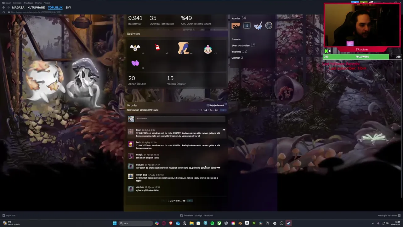Switch to the TOPLULUK tab
The image size is (403, 227).
(x=55, y=8)
